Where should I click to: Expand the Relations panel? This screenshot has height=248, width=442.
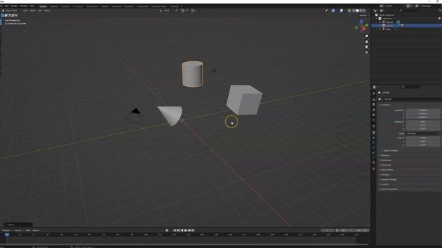pyautogui.click(x=385, y=155)
